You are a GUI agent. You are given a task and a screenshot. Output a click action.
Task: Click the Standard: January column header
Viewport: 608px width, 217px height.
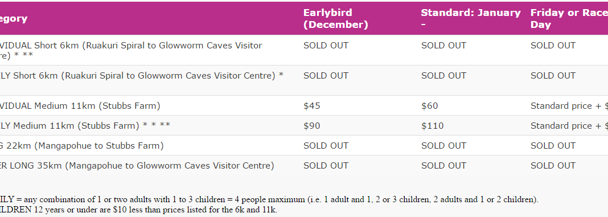point(471,19)
